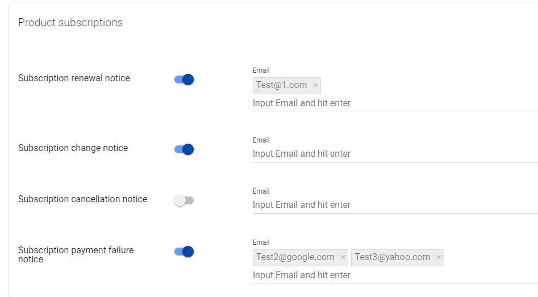Image resolution: width=538 pixels, height=297 pixels.
Task: Select the Test3@yahoo.com chip text
Action: 393,257
